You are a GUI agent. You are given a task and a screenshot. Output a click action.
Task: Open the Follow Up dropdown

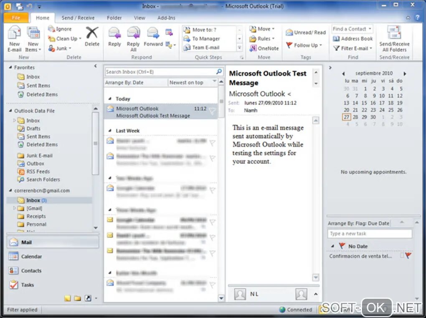pyautogui.click(x=304, y=45)
